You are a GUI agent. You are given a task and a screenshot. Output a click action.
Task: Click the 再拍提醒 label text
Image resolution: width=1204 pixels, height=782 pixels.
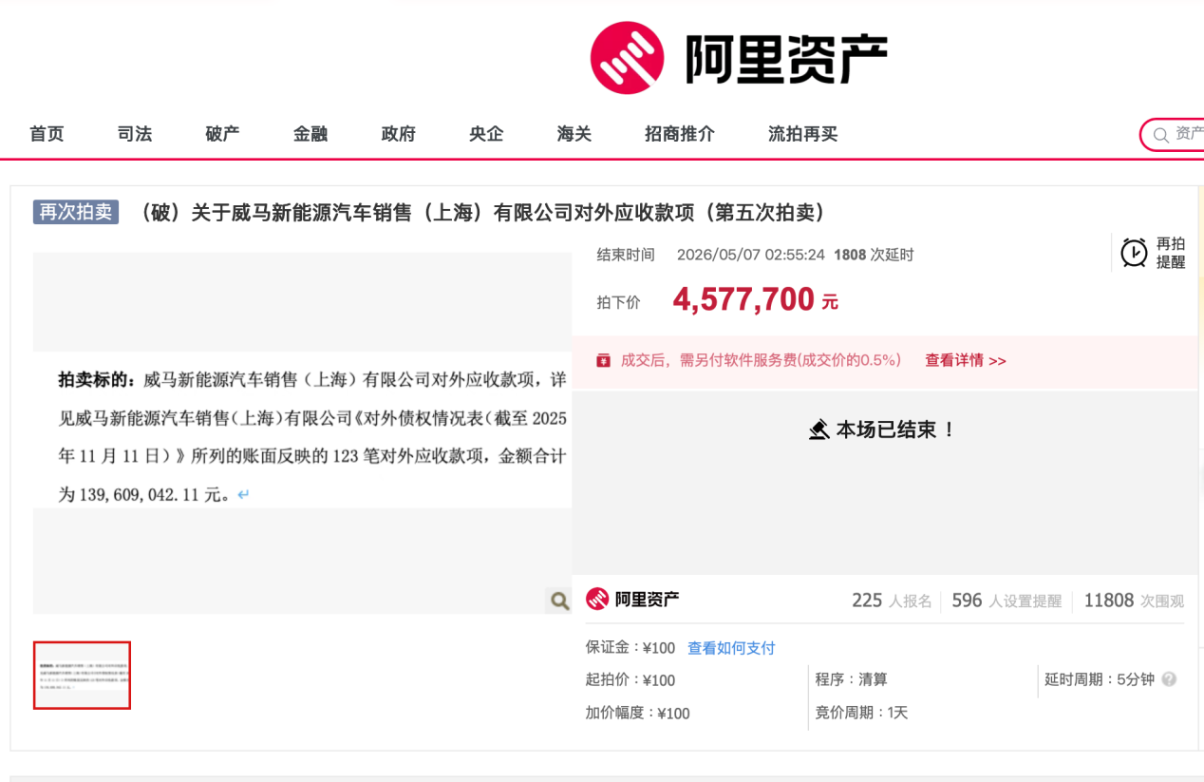click(x=1171, y=253)
